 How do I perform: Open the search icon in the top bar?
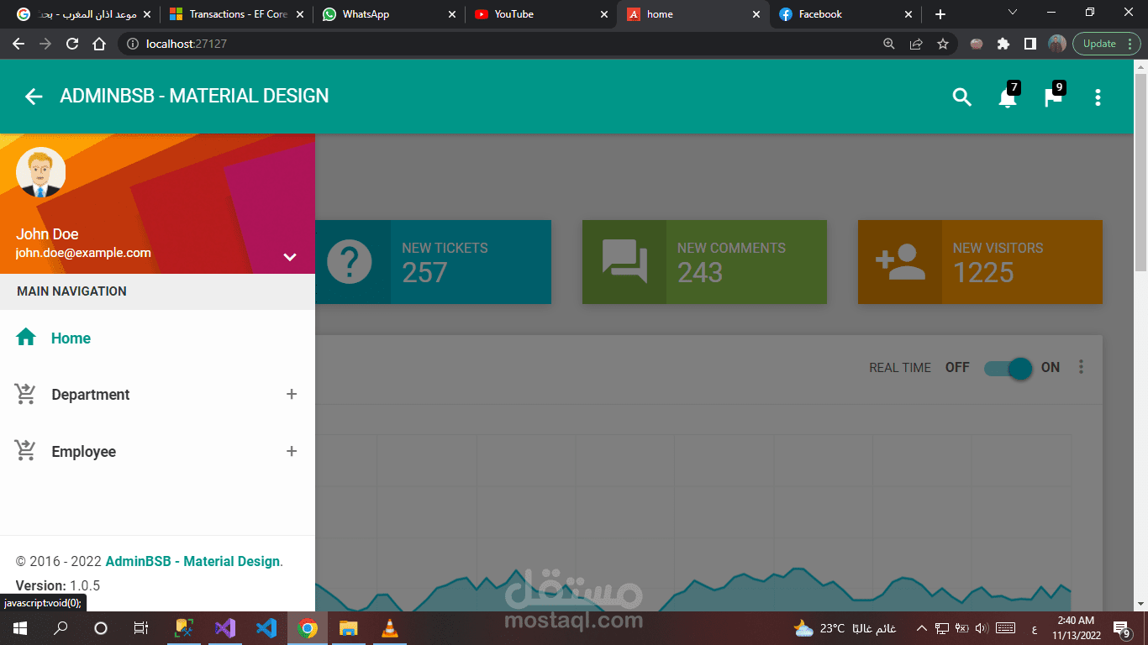[962, 97]
